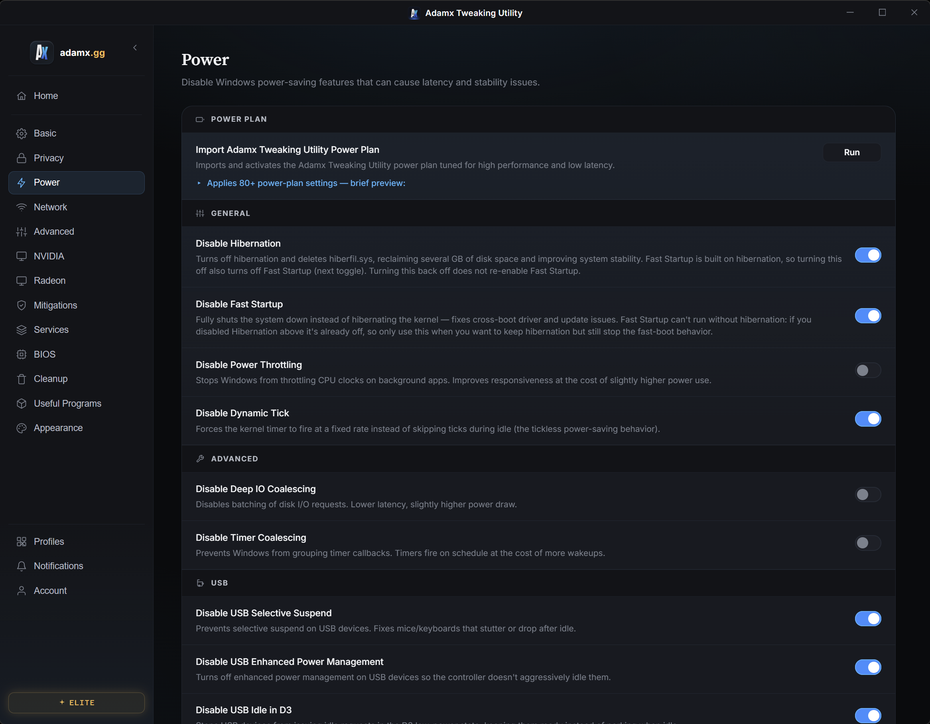
Task: Click the Useful Programs label
Action: coord(68,404)
